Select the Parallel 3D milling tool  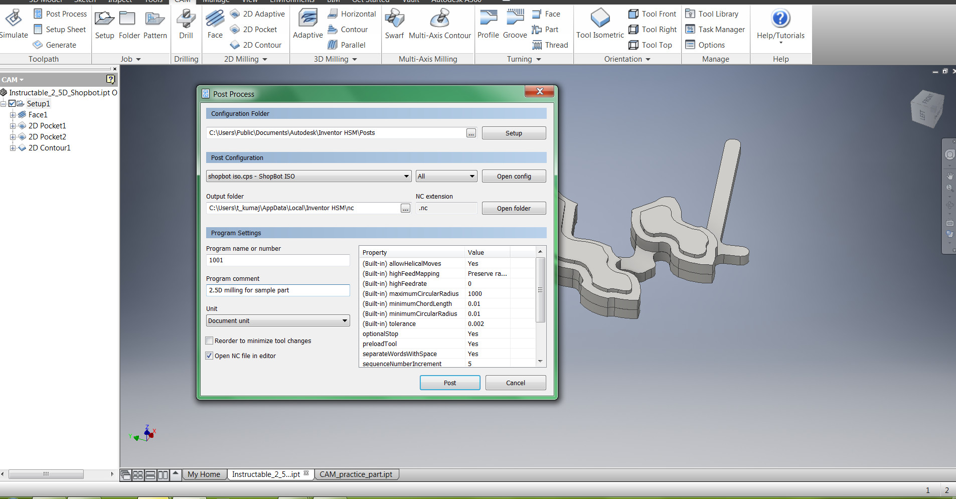pyautogui.click(x=347, y=45)
